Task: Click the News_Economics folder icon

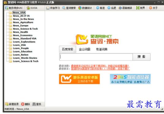Action: pyautogui.click(x=10, y=35)
